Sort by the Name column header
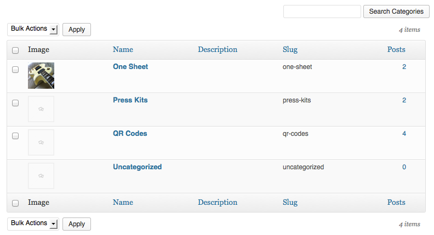Viewport: 434px width, 235px height. 123,49
